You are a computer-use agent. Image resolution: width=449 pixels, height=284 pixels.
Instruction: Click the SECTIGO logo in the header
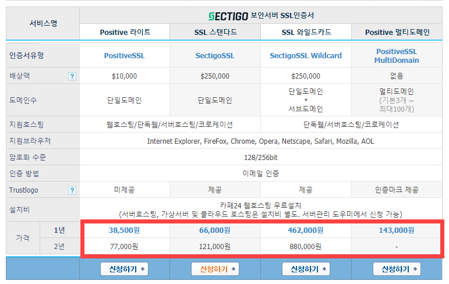pos(228,16)
